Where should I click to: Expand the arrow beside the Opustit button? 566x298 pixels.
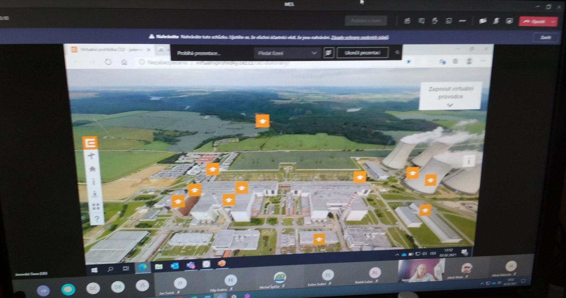click(x=554, y=21)
